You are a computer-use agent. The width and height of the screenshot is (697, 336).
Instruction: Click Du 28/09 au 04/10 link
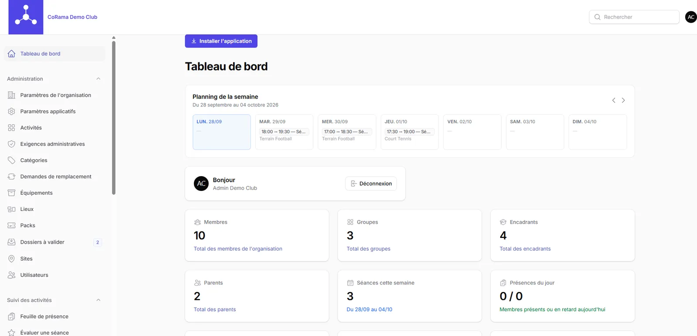point(369,309)
